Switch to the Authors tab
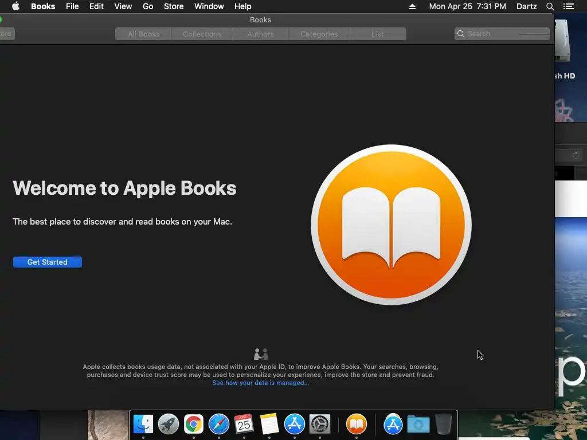Image resolution: width=587 pixels, height=440 pixels. tap(261, 34)
